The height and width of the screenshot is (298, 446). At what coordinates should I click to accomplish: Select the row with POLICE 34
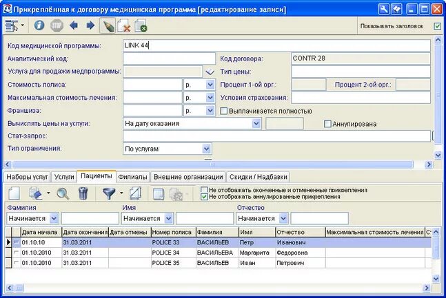point(219,253)
